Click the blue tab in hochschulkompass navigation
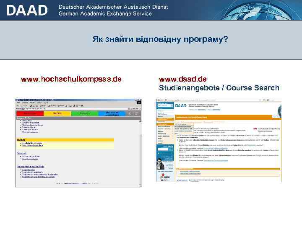 click(112, 113)
